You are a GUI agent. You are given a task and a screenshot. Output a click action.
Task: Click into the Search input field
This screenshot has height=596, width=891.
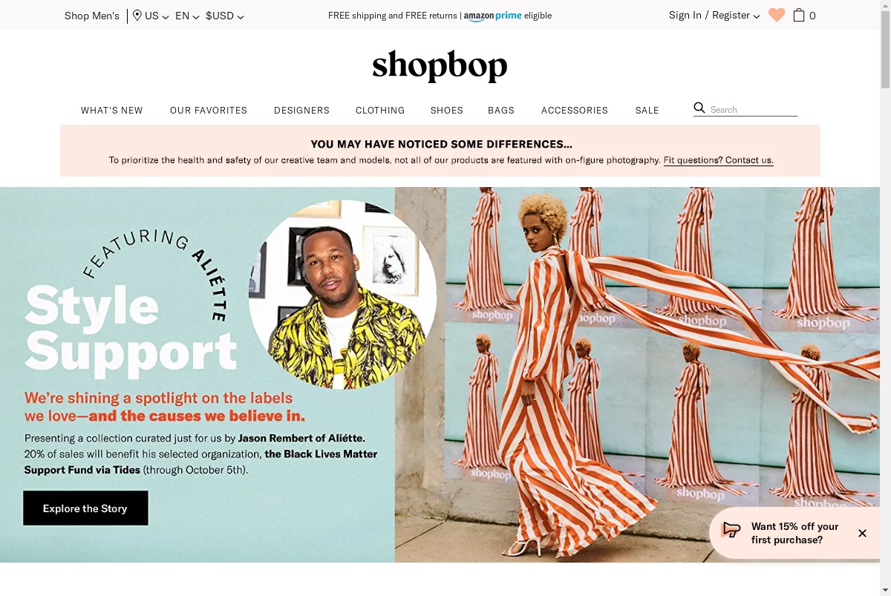click(753, 109)
